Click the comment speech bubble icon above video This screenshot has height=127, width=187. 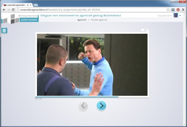pos(142,30)
